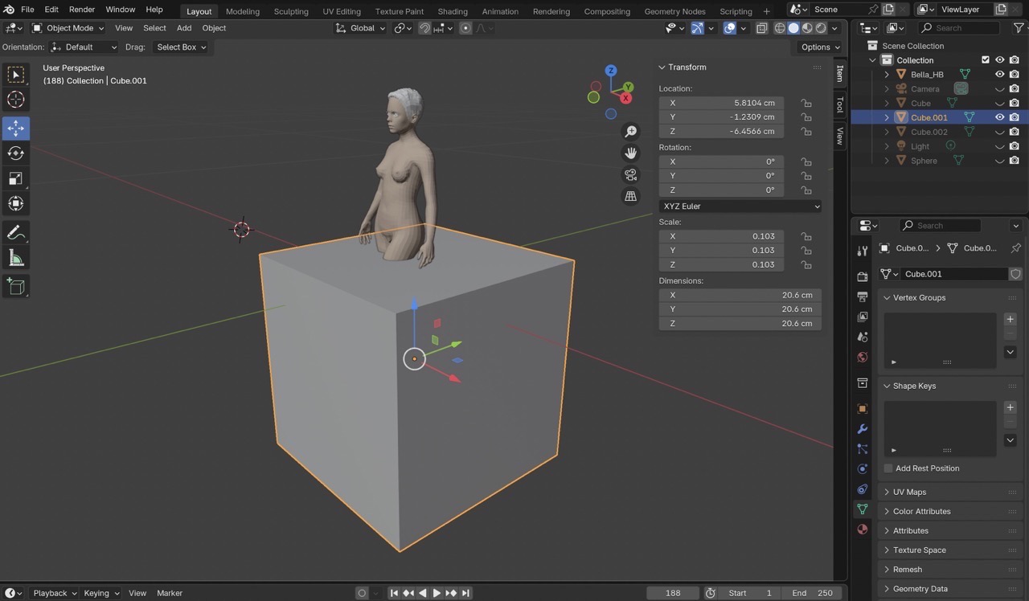Screen dimensions: 1029x601
Task: Lock the X location value
Action: 806,103
